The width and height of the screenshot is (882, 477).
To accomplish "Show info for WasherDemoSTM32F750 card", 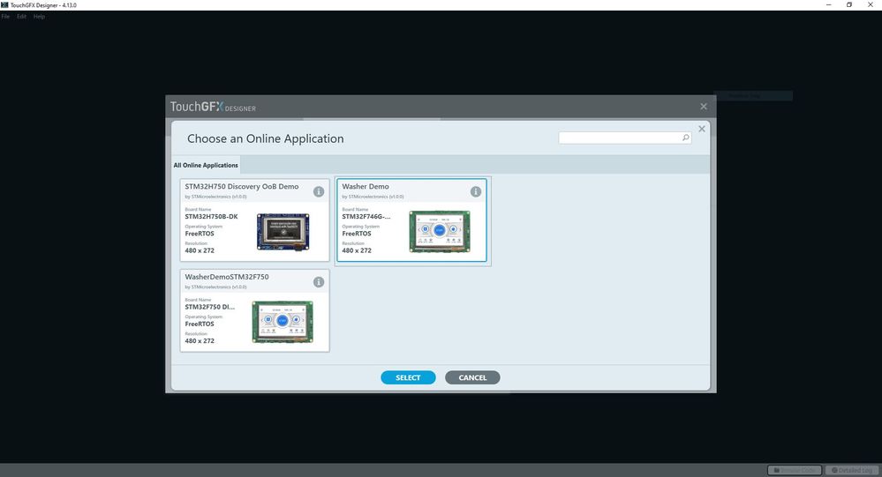I will (319, 282).
